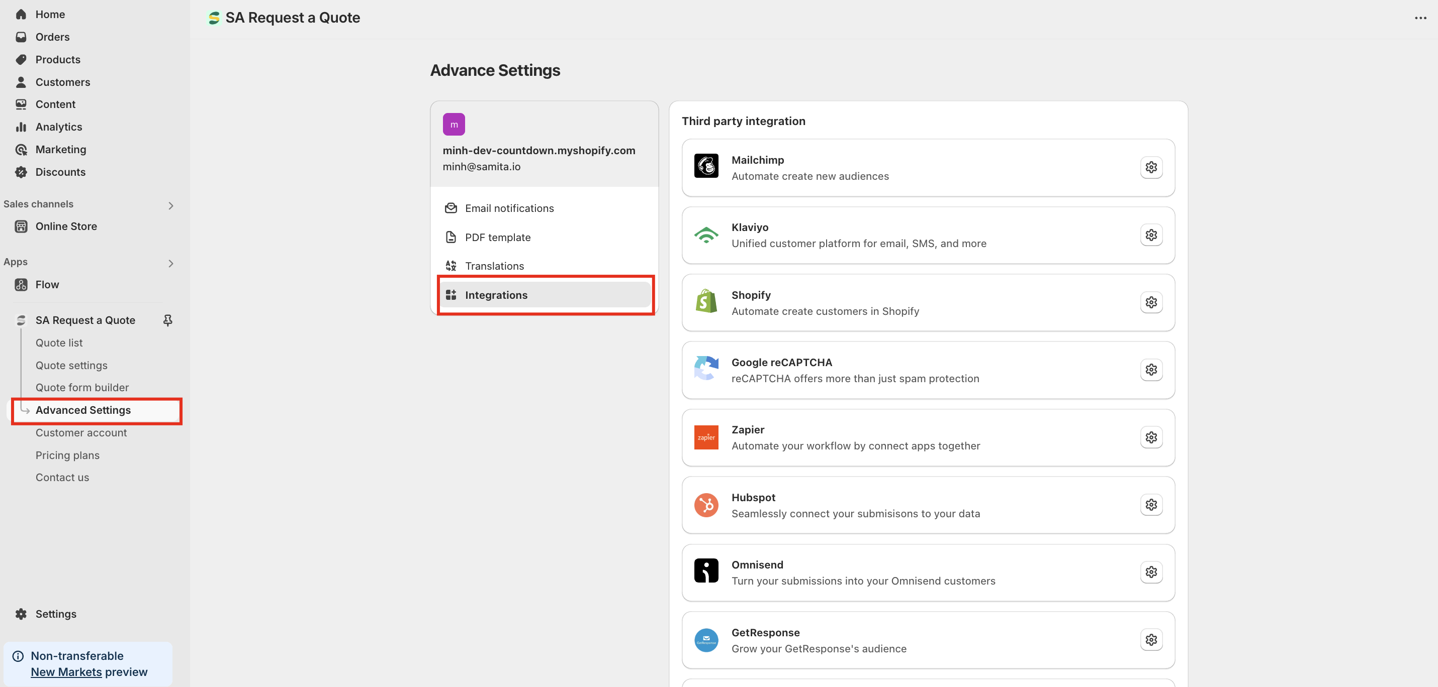The height and width of the screenshot is (687, 1438).
Task: Pin SA Request a Quote app
Action: 167,320
